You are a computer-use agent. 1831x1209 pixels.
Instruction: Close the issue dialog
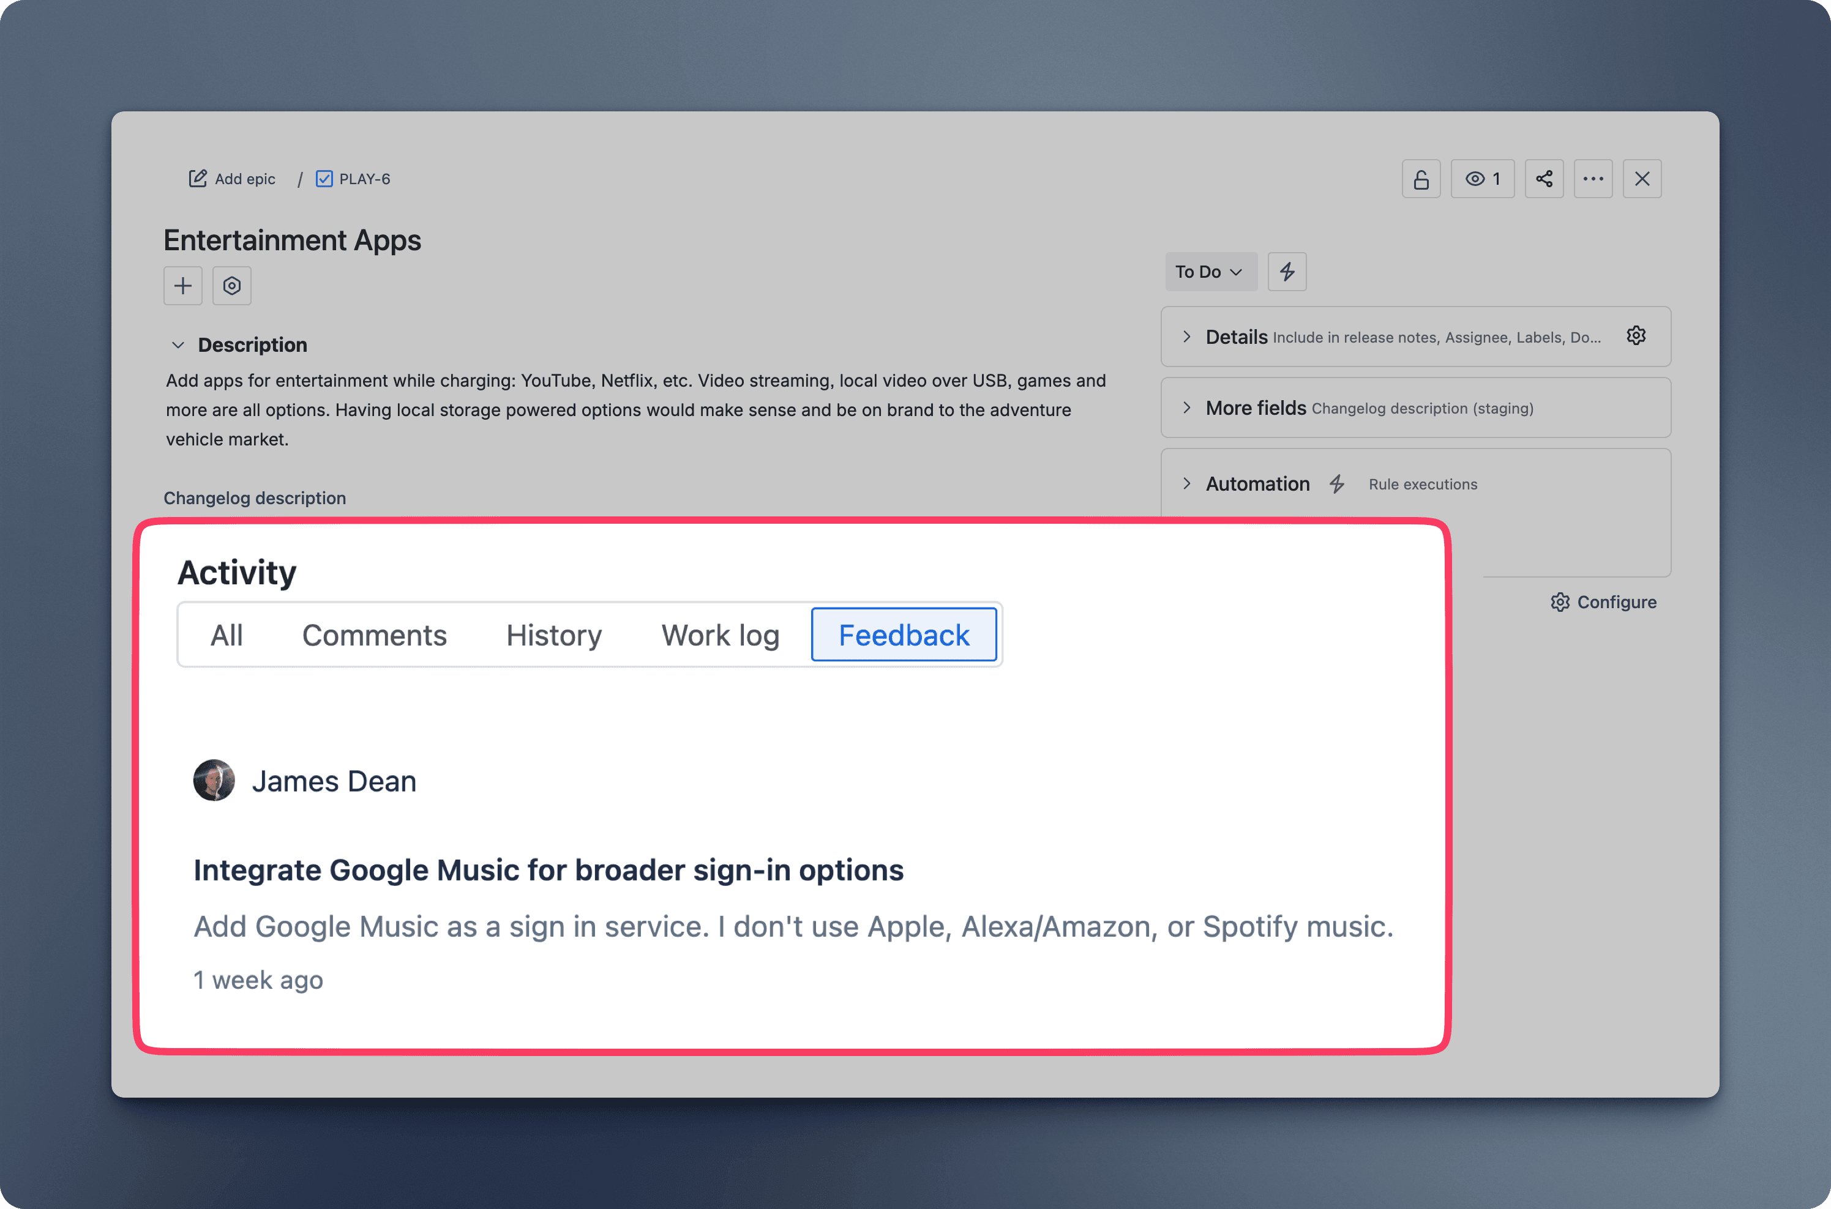(x=1642, y=179)
